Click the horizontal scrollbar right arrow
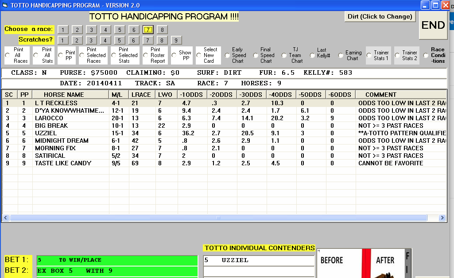 point(442,217)
